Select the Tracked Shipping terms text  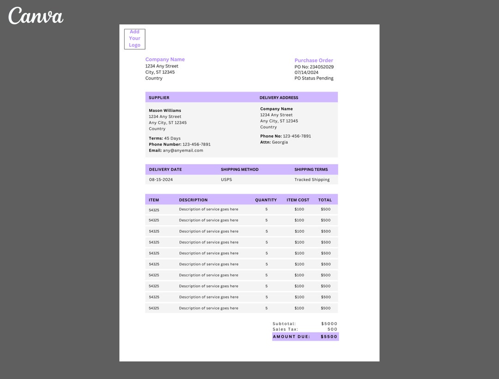(312, 179)
